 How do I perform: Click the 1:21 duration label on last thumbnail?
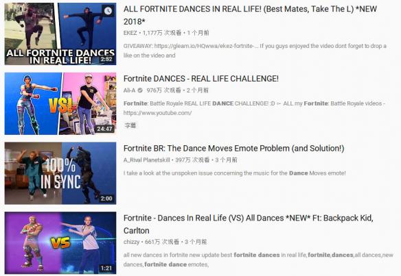[x=106, y=268]
